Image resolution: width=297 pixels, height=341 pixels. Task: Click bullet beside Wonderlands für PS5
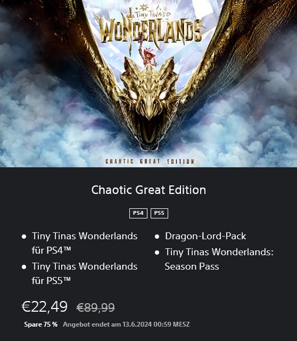point(24,267)
